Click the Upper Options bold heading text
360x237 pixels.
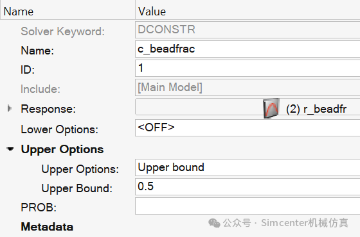62,149
